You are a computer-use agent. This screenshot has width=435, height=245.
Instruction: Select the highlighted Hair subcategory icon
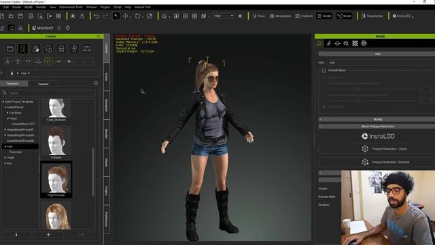pos(48,61)
